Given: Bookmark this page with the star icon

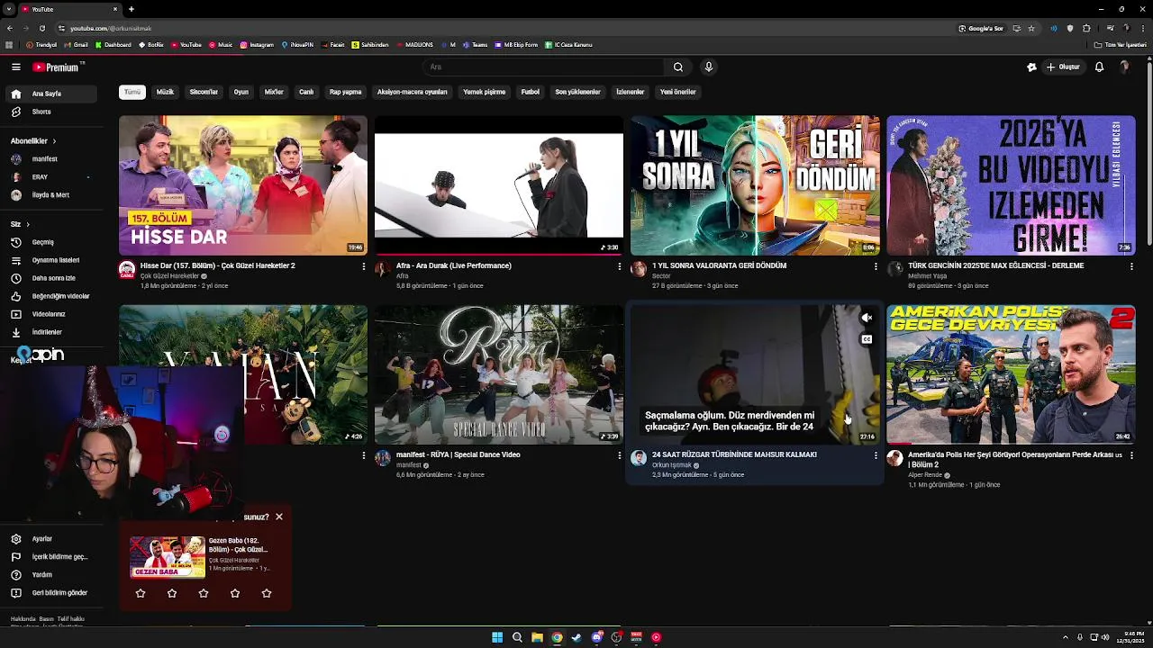Looking at the screenshot, I should [x=1031, y=28].
